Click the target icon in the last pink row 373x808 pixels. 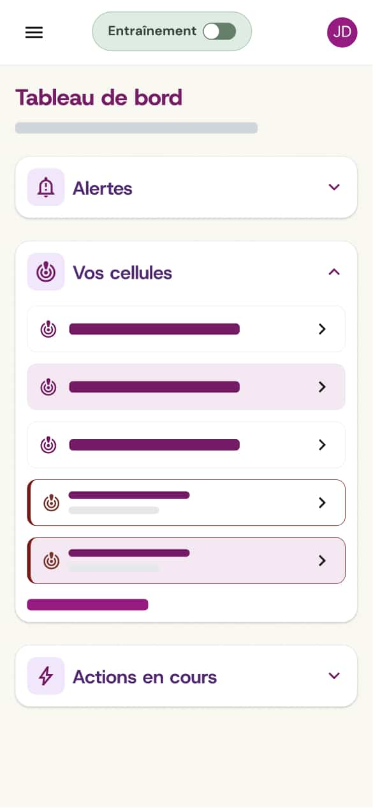click(x=51, y=560)
